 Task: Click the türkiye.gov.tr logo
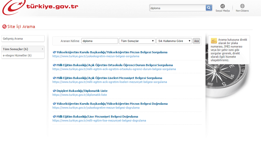(x=39, y=7)
